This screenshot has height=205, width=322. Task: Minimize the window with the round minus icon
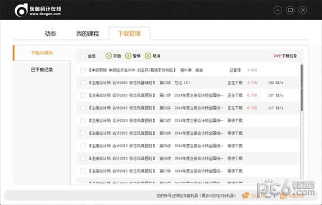click(278, 10)
